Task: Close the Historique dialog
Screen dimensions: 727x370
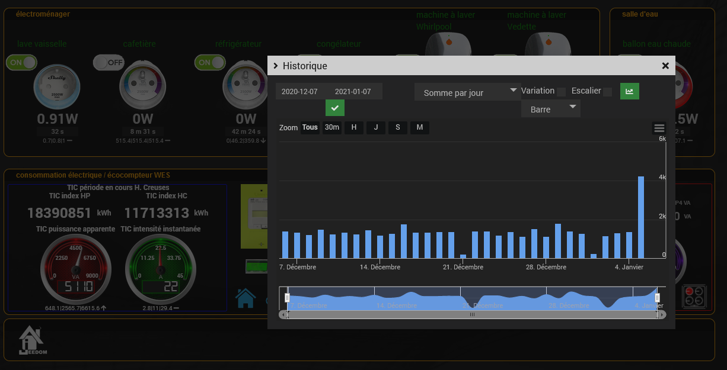Action: pos(665,66)
